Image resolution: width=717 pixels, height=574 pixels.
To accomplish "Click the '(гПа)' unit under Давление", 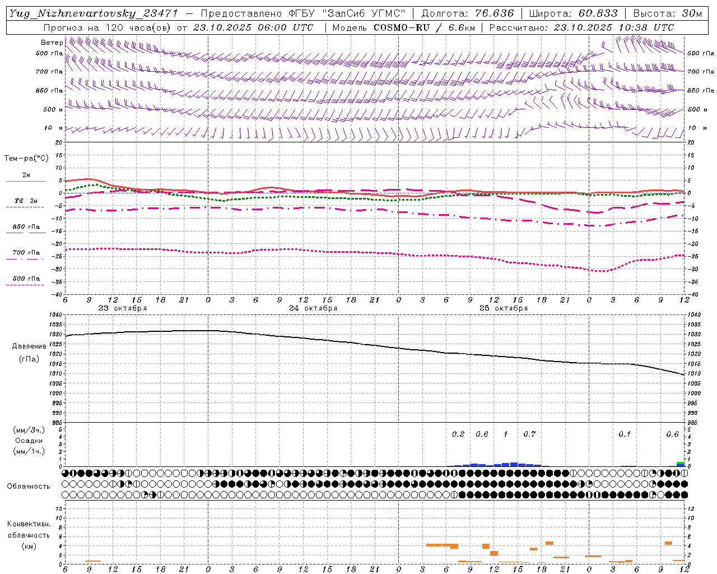I will [29, 359].
